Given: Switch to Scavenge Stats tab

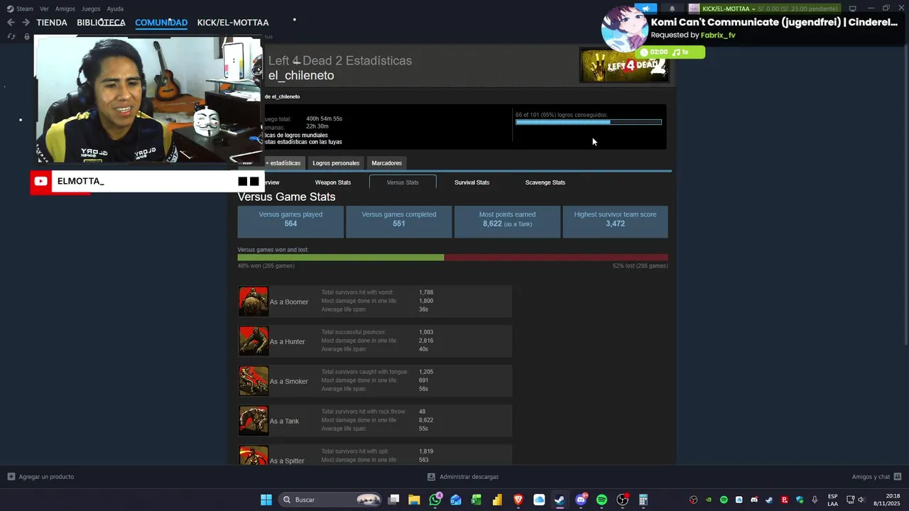Looking at the screenshot, I should 545,182.
